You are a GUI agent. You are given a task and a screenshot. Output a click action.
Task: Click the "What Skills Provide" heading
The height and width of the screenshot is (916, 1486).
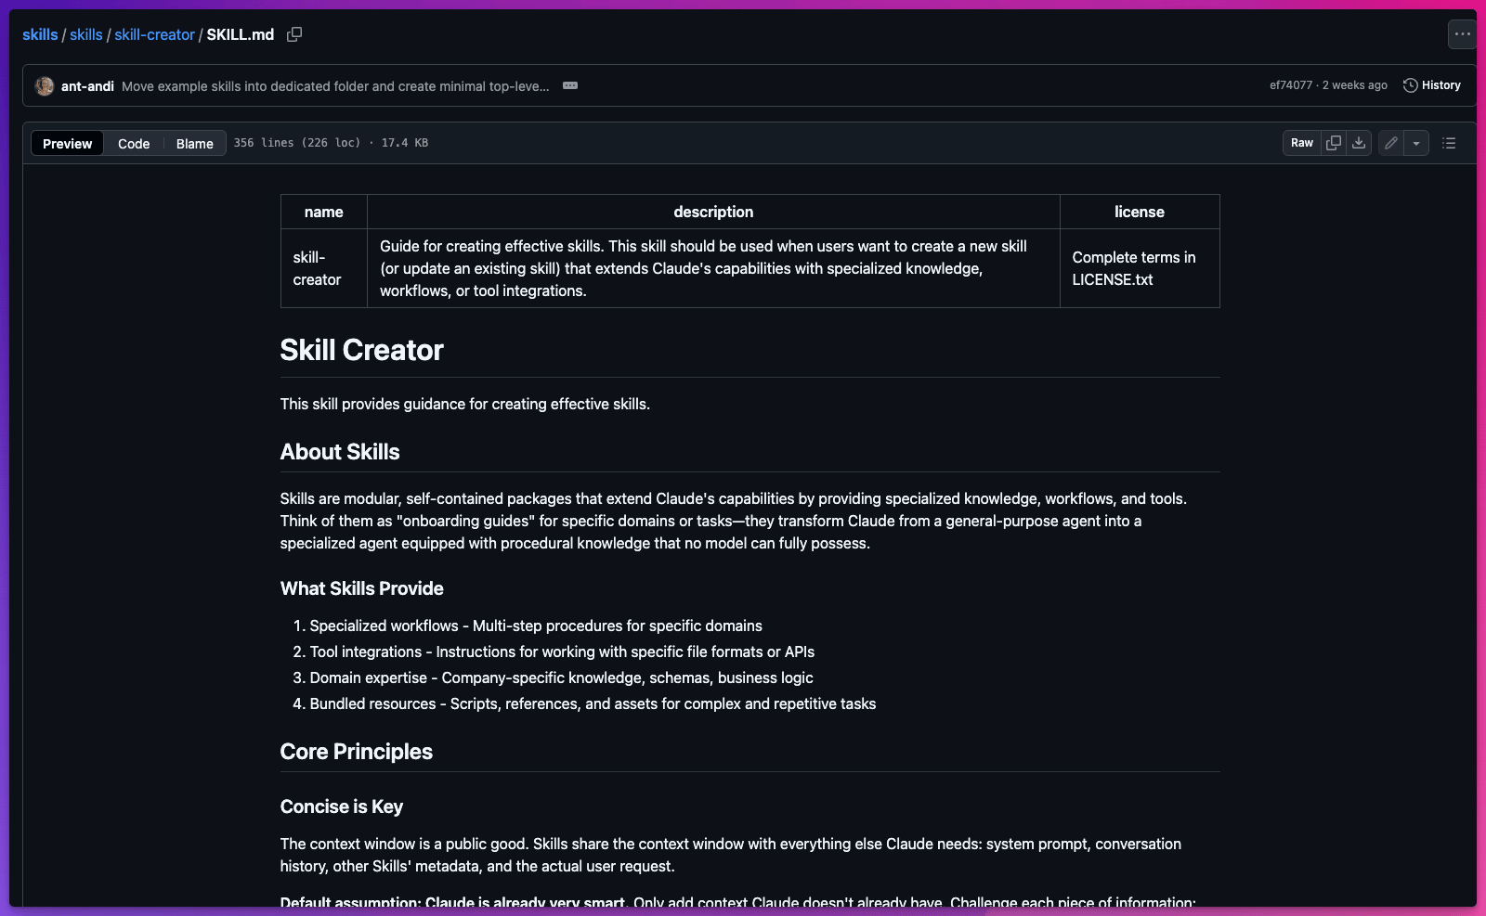click(362, 588)
